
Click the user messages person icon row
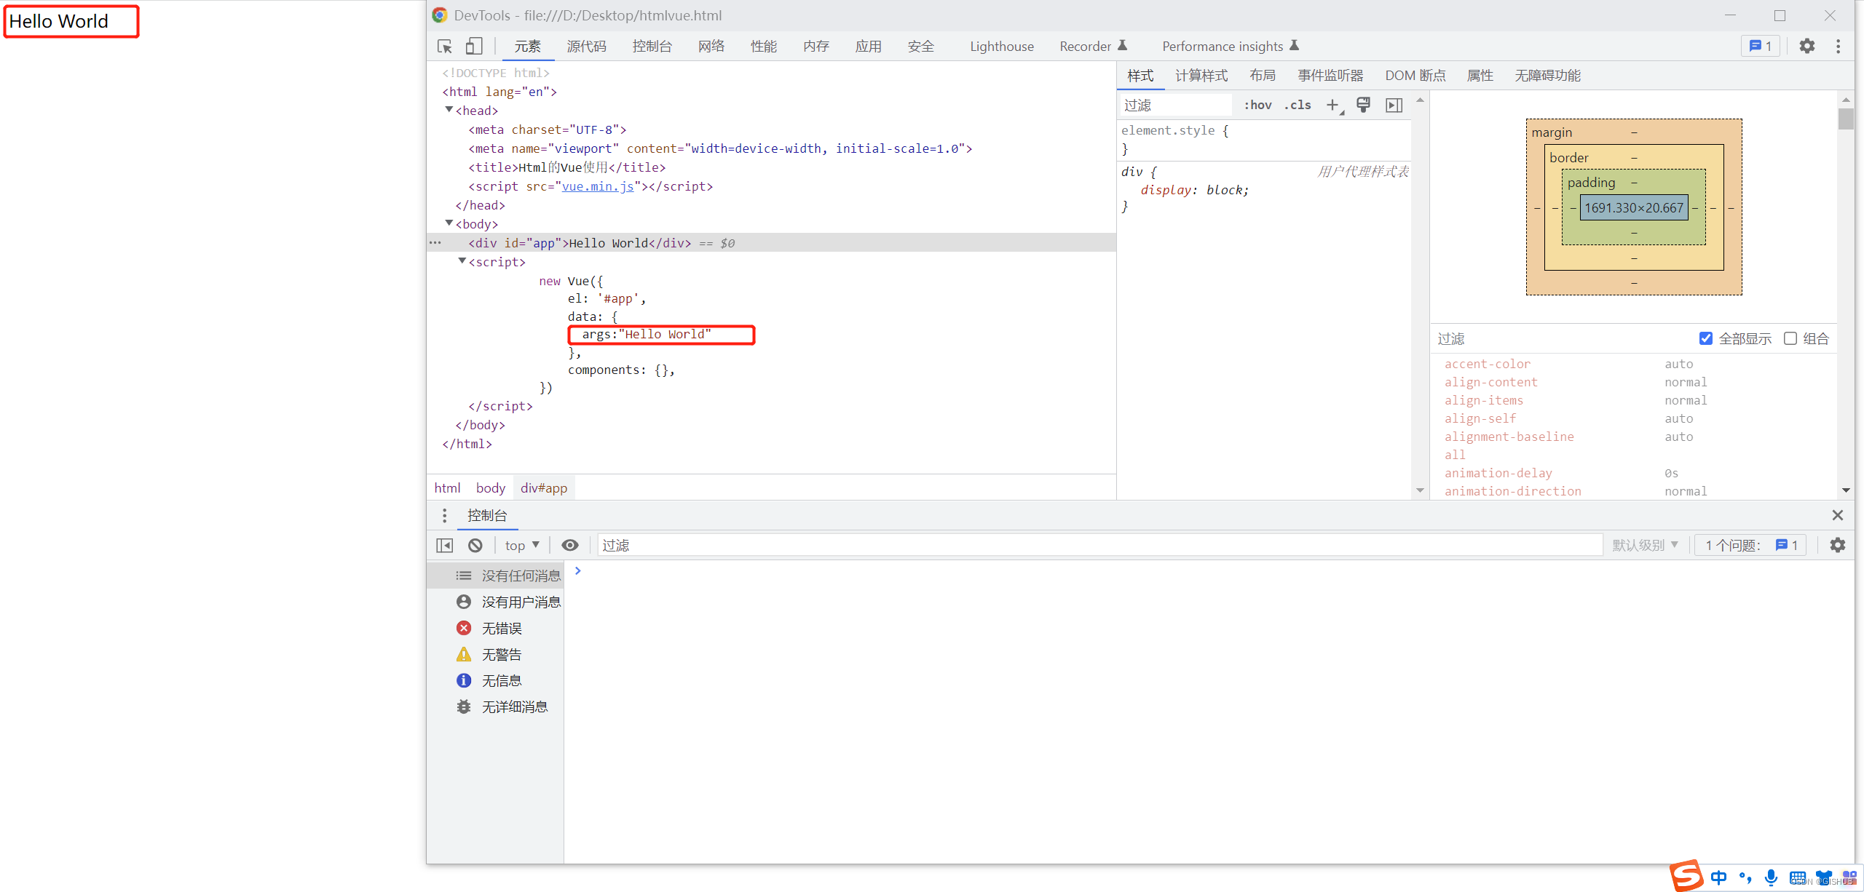[x=495, y=602]
